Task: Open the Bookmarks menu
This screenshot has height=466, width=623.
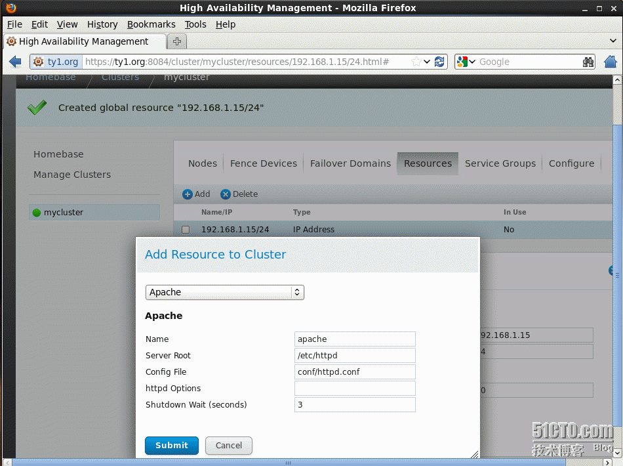Action: point(151,24)
